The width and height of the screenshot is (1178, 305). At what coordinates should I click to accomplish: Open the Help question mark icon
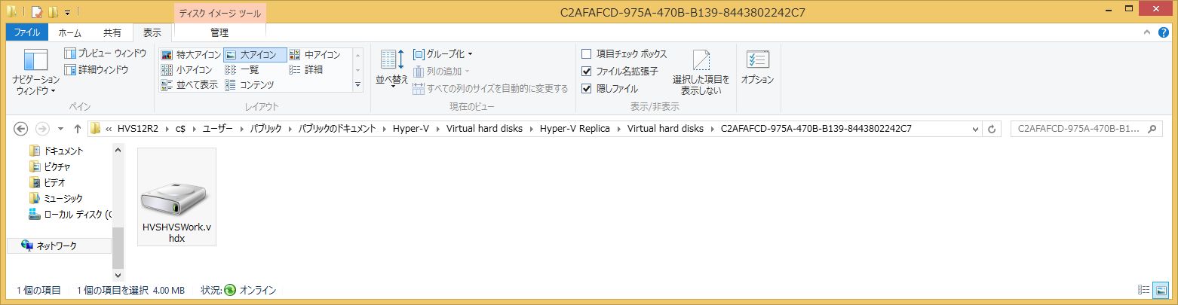tap(1165, 32)
